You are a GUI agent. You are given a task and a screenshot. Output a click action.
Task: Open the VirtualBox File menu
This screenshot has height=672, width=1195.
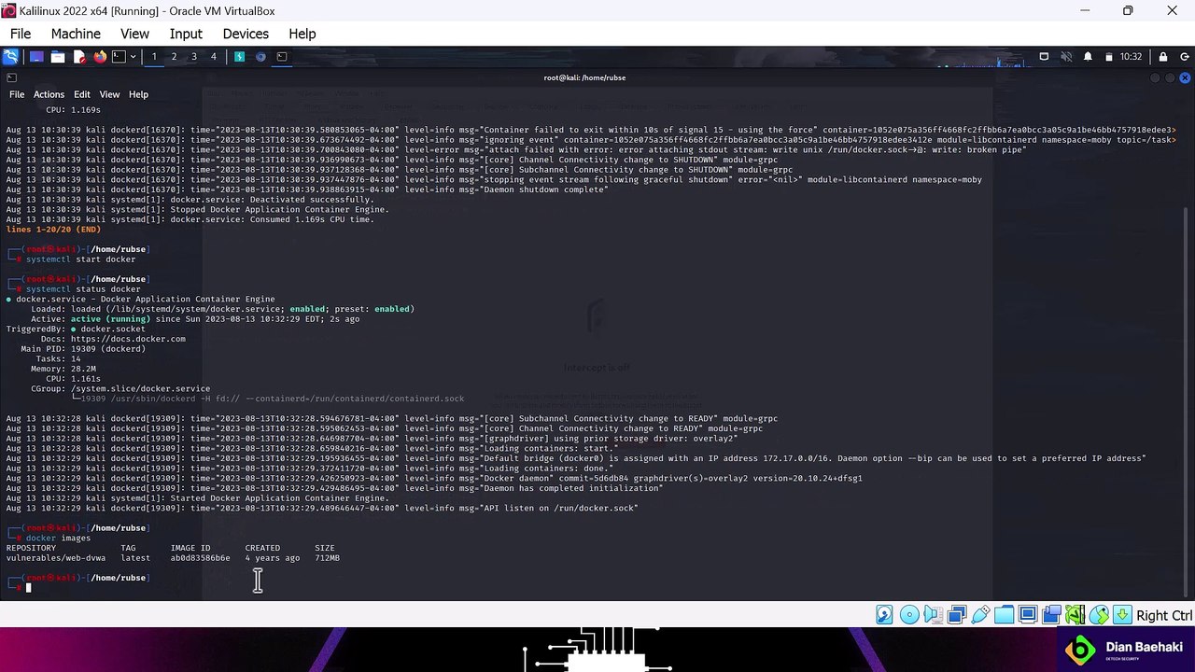tap(21, 34)
